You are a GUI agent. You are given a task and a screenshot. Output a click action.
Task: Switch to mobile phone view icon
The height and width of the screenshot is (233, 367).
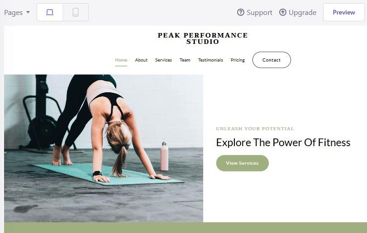[x=76, y=12]
